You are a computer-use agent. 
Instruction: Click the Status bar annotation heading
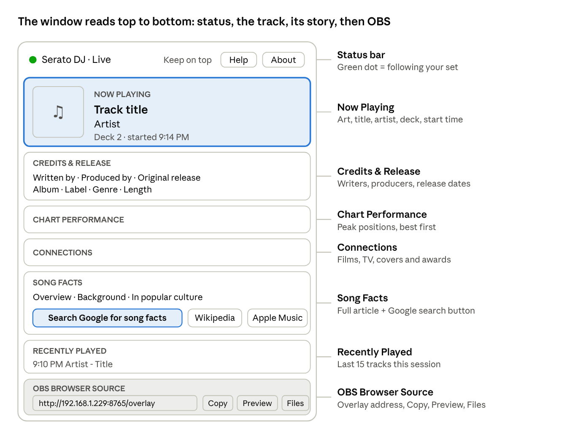[361, 55]
